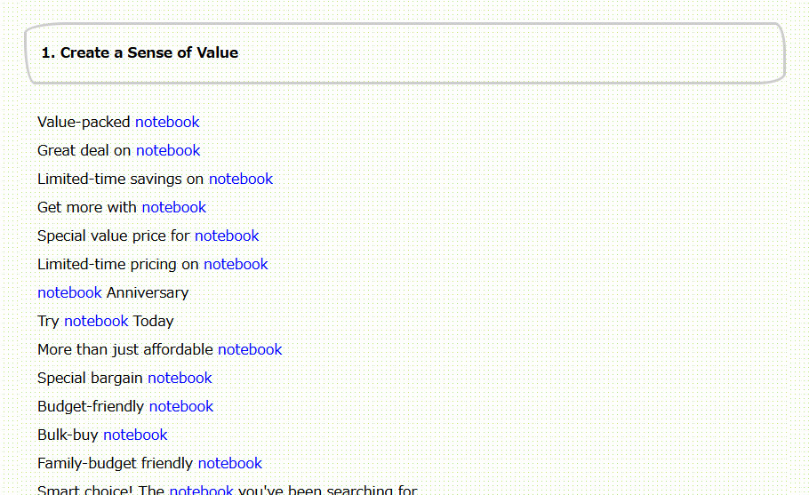
Task: Click the word "Anniversary"
Action: coord(148,293)
